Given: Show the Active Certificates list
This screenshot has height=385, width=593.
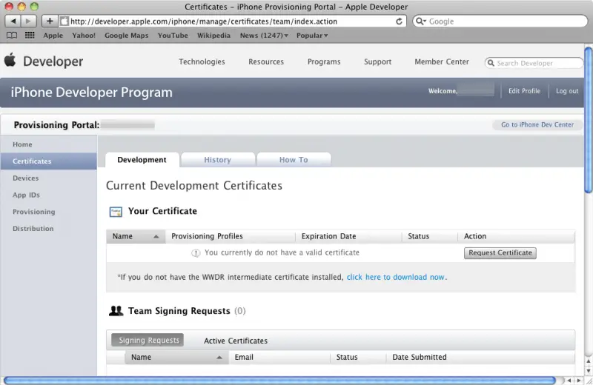Looking at the screenshot, I should click(236, 341).
